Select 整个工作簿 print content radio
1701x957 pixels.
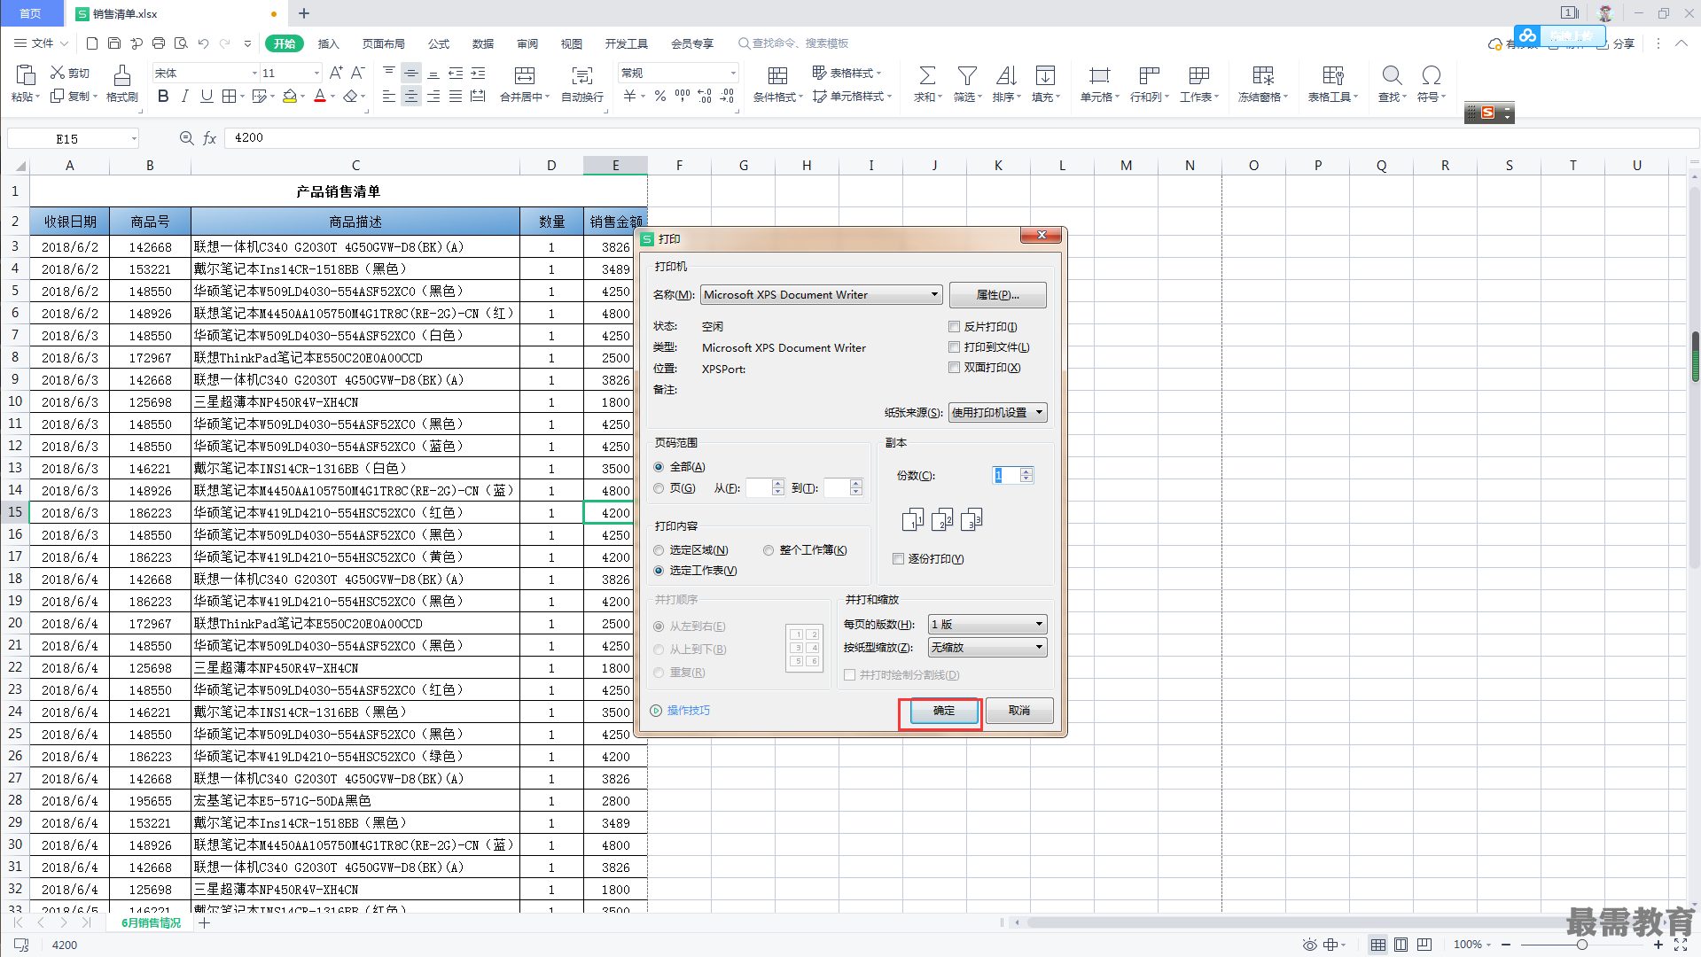tap(769, 550)
